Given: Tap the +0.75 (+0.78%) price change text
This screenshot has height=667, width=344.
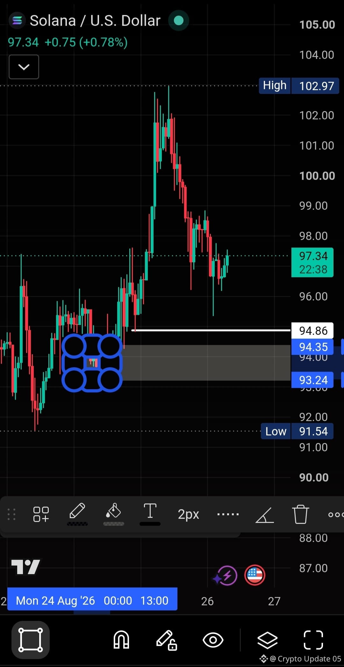Looking at the screenshot, I should (x=86, y=42).
